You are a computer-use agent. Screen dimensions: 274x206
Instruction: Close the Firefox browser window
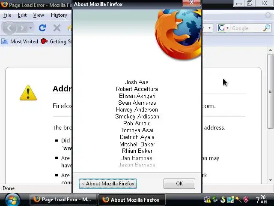(264, 3)
